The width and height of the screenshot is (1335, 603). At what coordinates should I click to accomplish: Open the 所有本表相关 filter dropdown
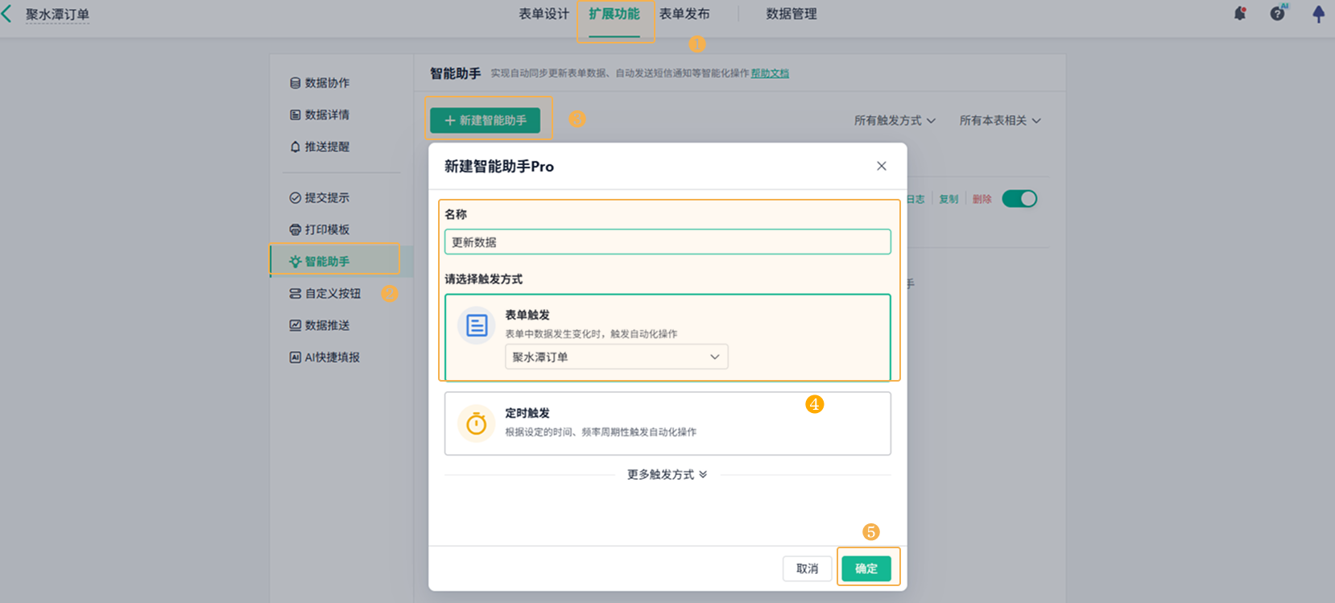pos(1000,121)
